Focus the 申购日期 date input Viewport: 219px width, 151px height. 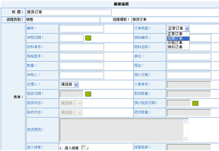click(x=72, y=38)
